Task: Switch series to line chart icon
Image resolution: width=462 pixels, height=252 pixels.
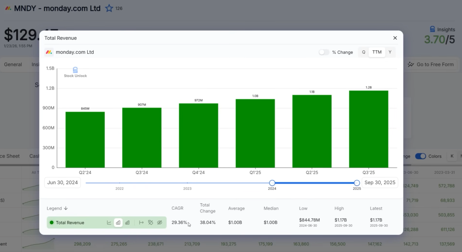Action: (109, 223)
